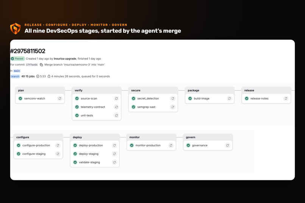Viewport: 305px width, 203px height.
Task: Retry the release-notes job
Action: point(286,99)
